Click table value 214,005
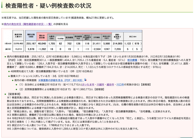 pos(118,44)
